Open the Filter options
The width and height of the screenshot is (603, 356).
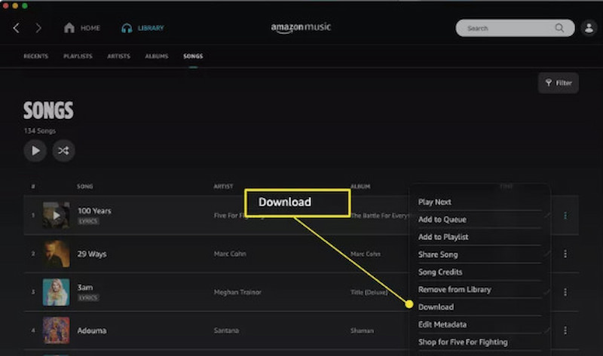pos(559,83)
